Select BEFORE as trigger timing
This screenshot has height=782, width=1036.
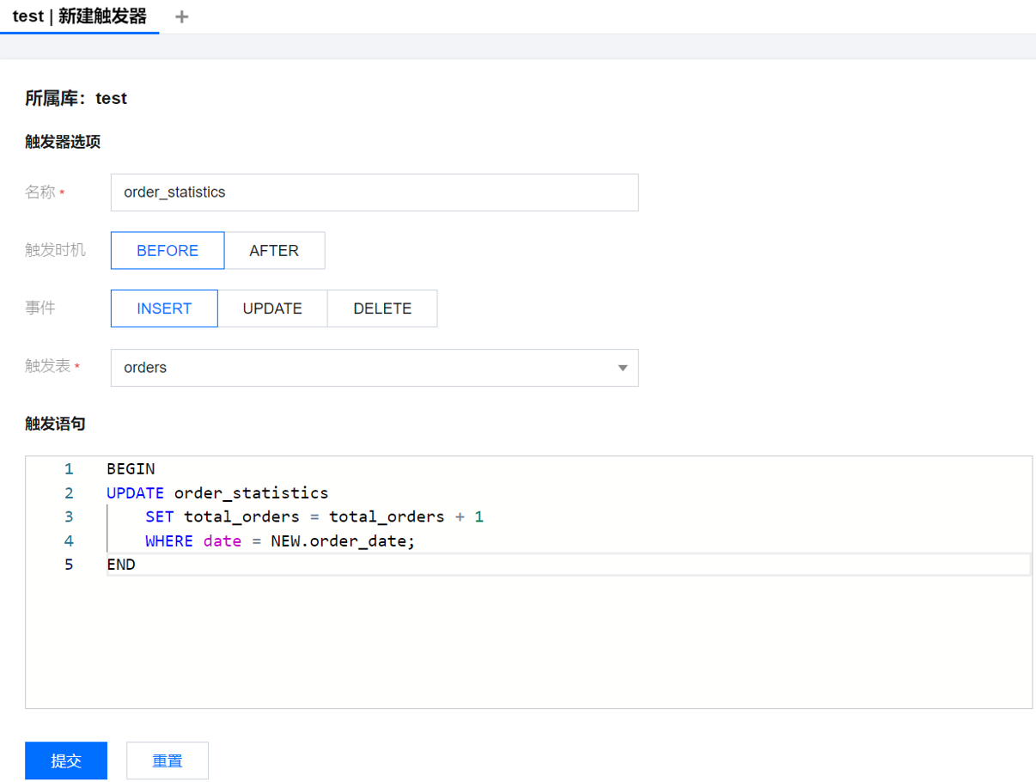[x=168, y=251]
